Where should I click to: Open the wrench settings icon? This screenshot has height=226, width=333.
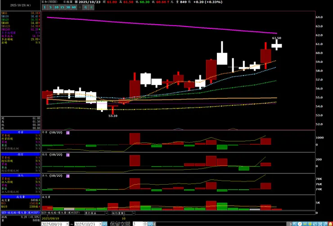pyautogui.click(x=325, y=224)
